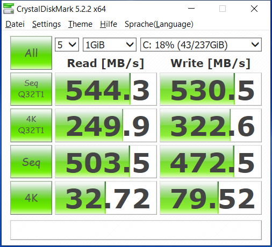Minimize the CrystalDiskMark window
Screen dimensions: 272x247
coord(191,9)
